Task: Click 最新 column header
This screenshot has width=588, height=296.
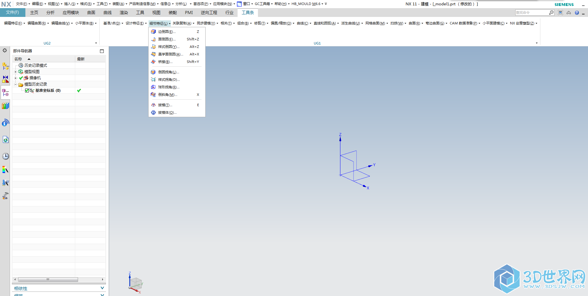Action: (x=90, y=59)
